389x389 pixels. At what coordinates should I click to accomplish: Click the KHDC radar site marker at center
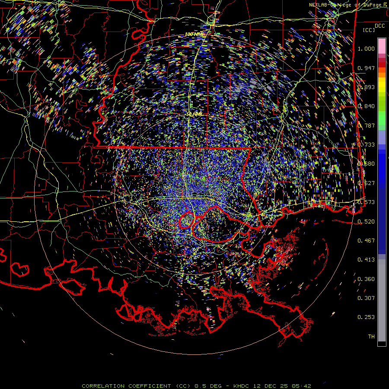point(195,194)
